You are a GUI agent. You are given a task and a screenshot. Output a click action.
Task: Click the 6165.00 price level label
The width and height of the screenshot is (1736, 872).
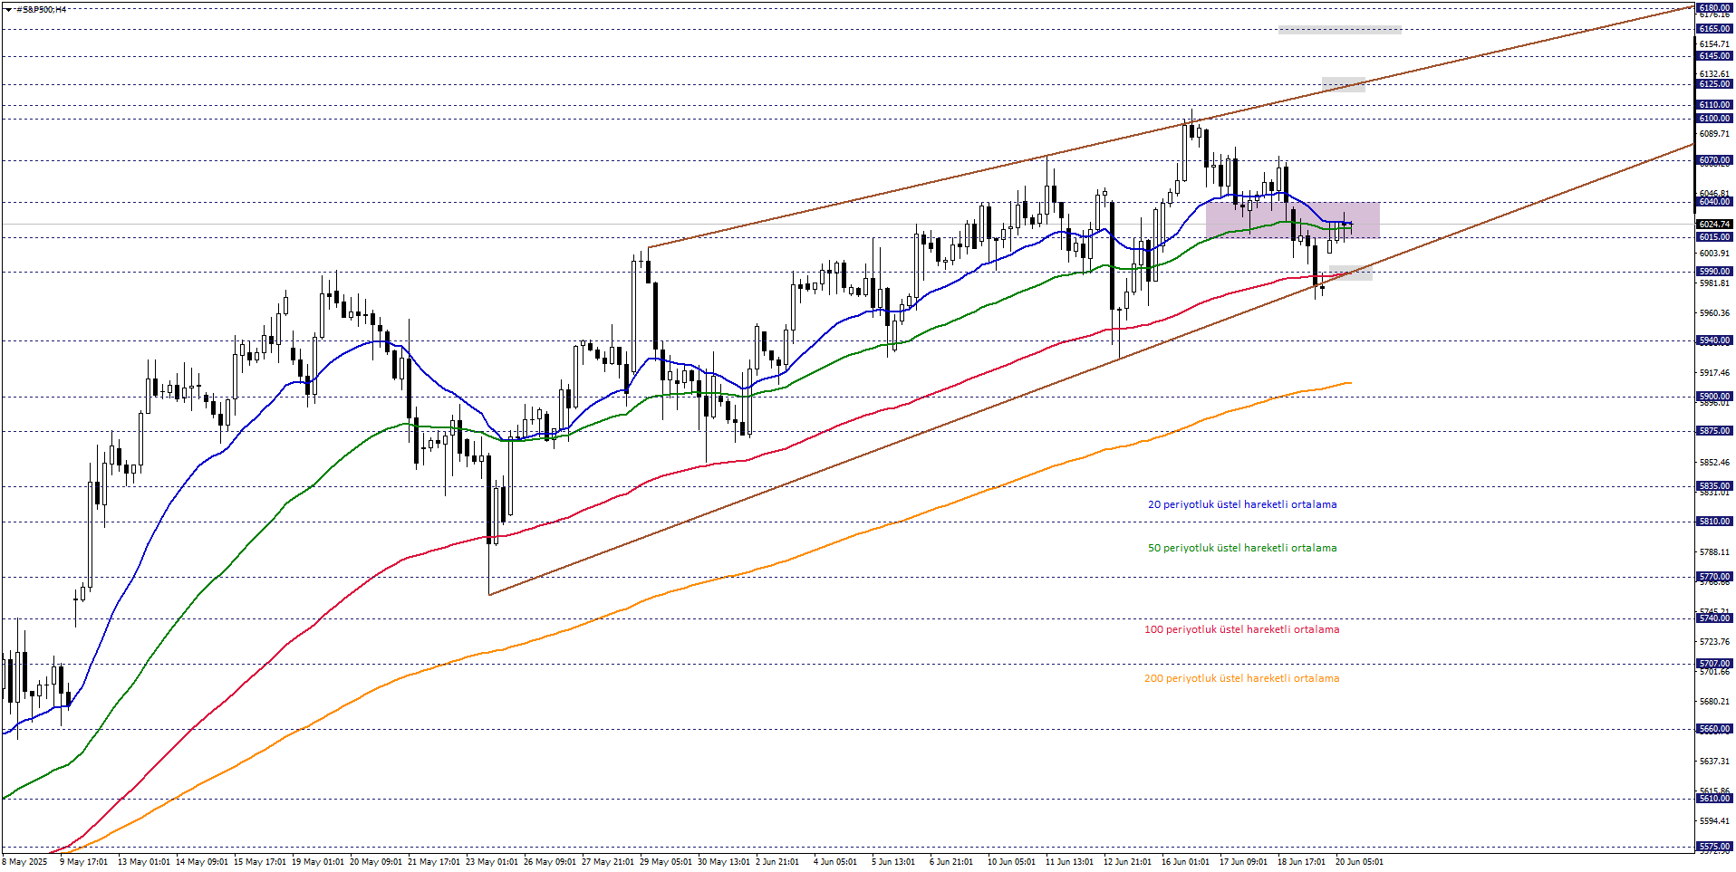1714,29
